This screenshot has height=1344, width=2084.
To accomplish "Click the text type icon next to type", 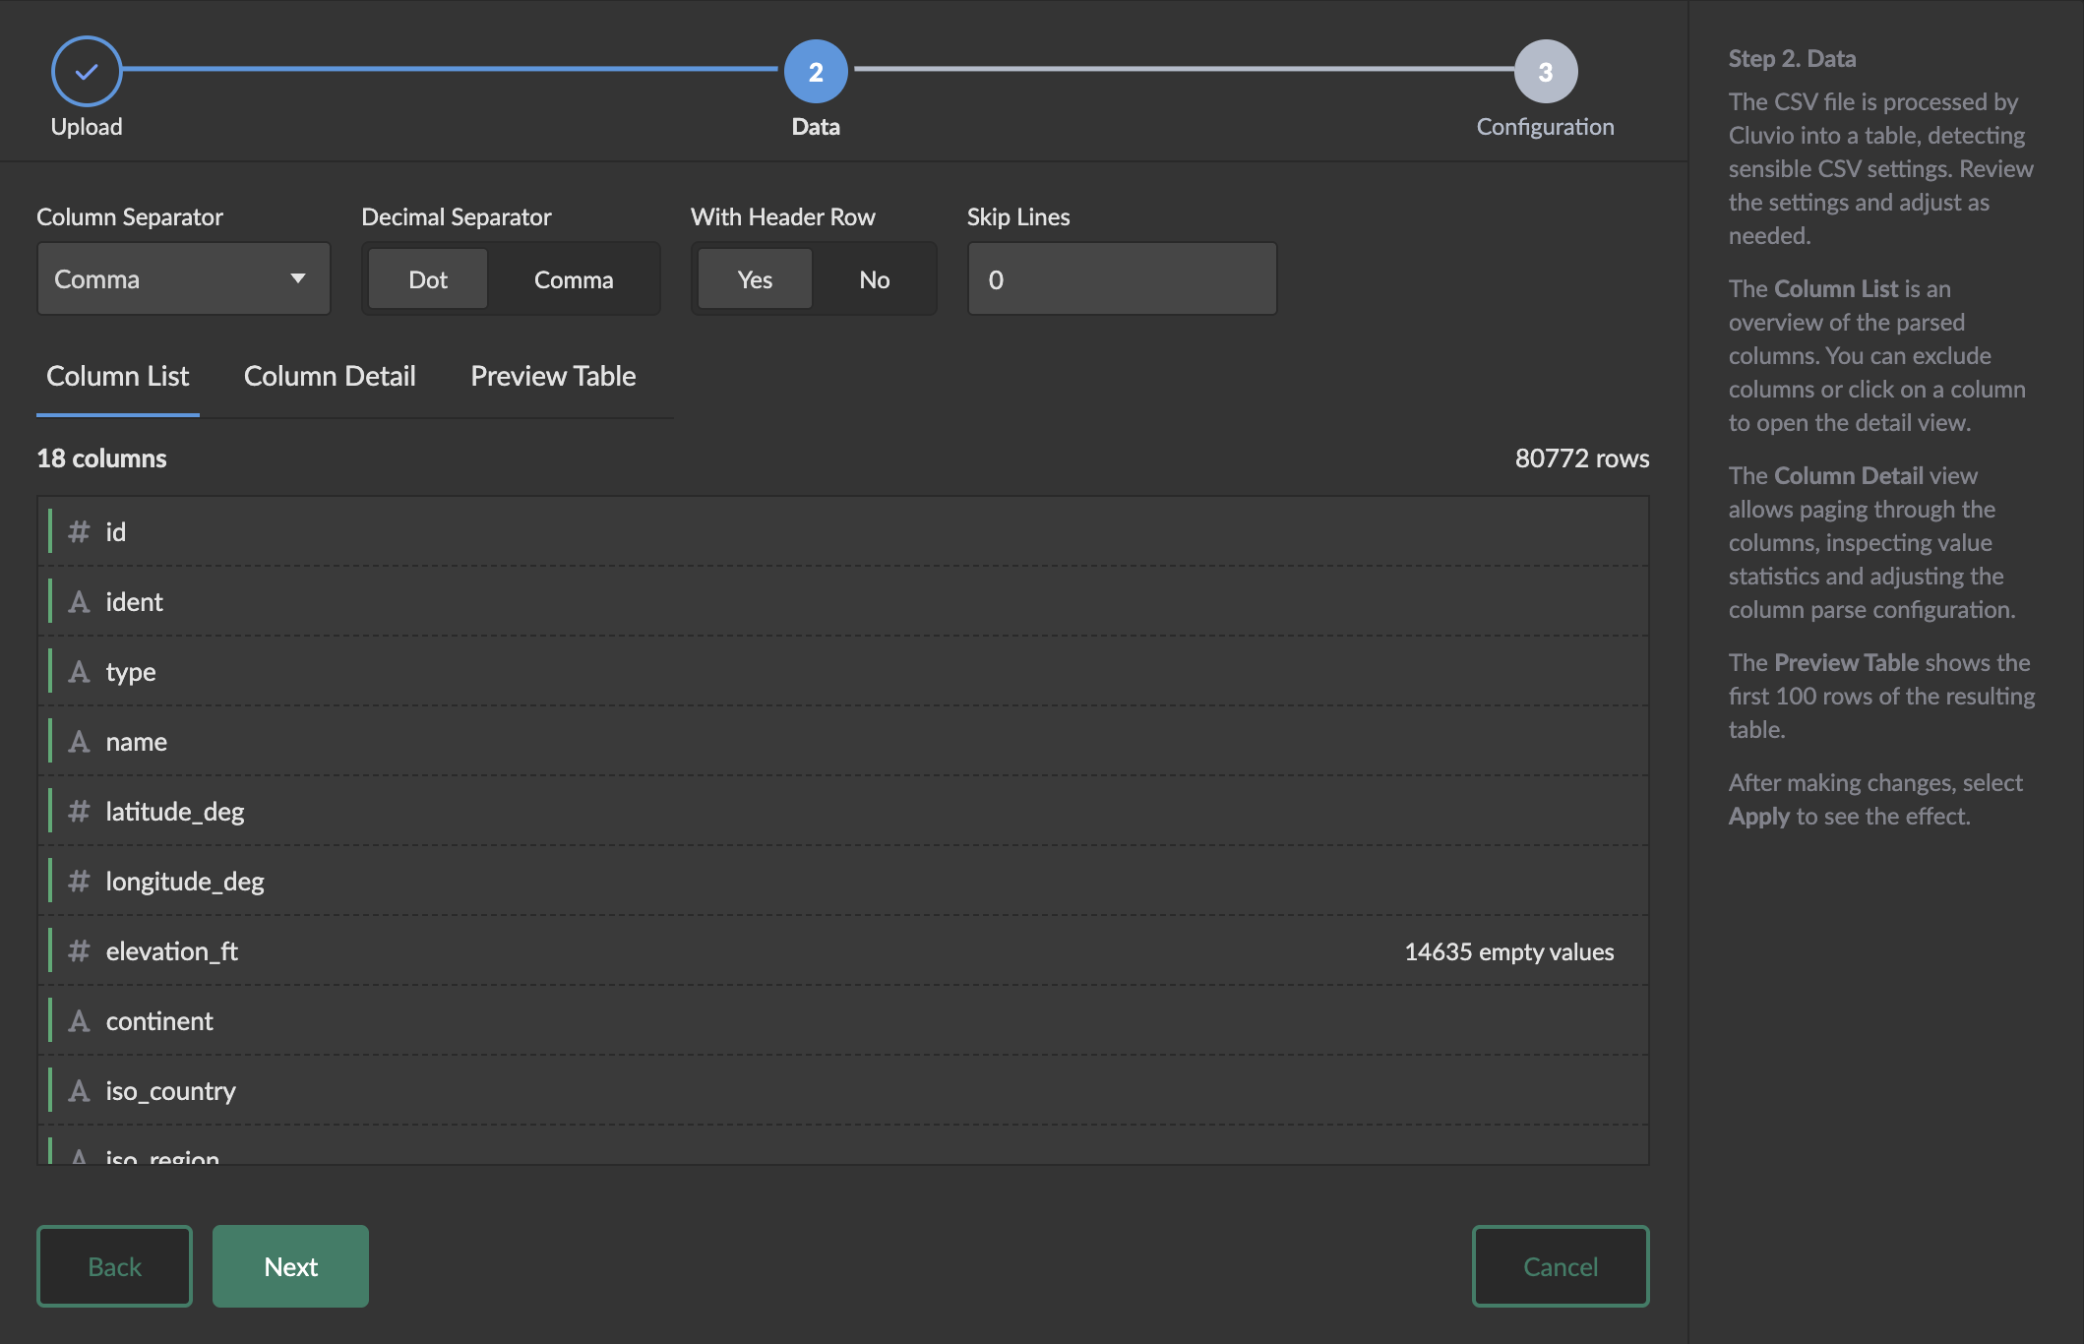I will (x=79, y=672).
